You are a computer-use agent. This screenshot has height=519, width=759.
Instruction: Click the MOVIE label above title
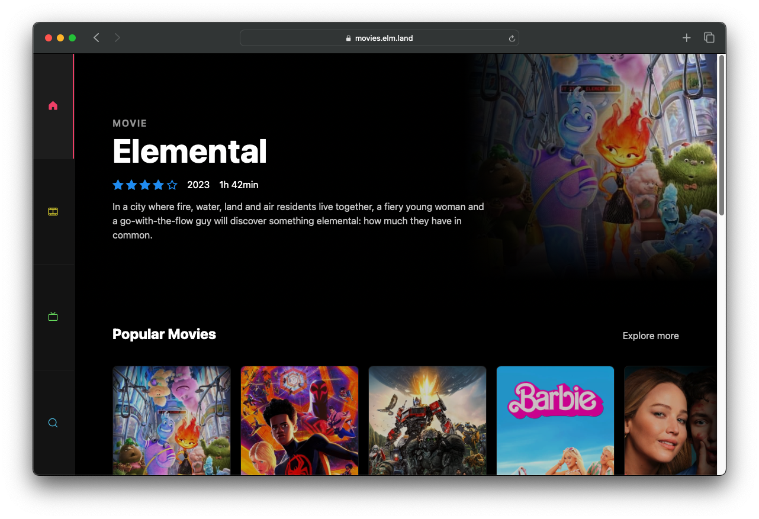coord(130,123)
